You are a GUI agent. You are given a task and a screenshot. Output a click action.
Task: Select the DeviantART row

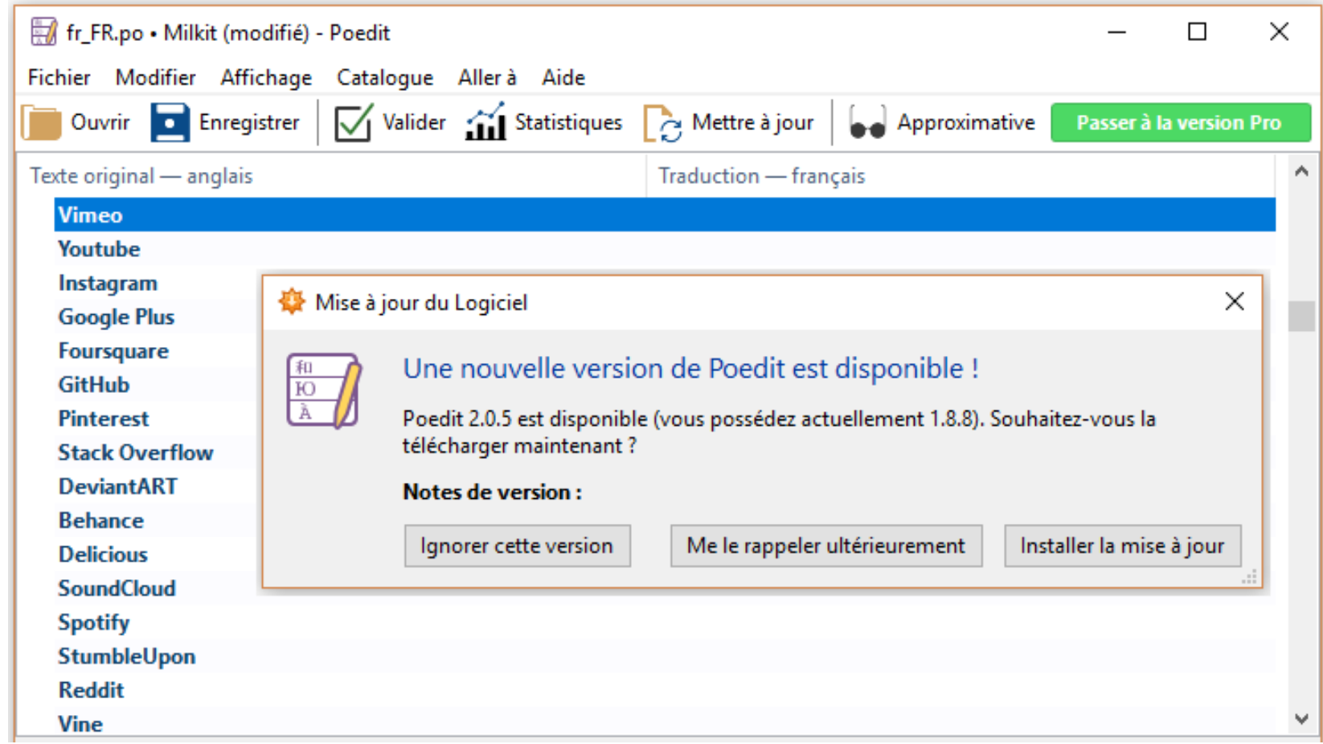pyautogui.click(x=156, y=487)
